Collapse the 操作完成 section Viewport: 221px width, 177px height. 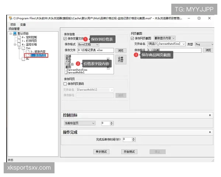(210, 132)
